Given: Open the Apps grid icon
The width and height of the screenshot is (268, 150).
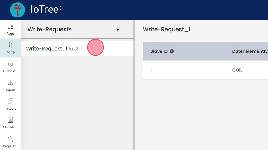Looking at the screenshot, I should 11,27.
